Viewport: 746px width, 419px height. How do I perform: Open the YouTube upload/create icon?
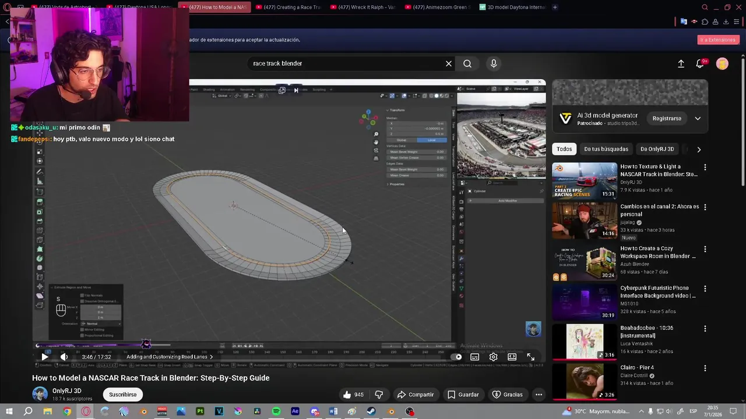(681, 63)
